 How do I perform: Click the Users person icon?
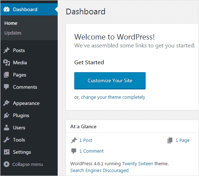tap(6, 128)
